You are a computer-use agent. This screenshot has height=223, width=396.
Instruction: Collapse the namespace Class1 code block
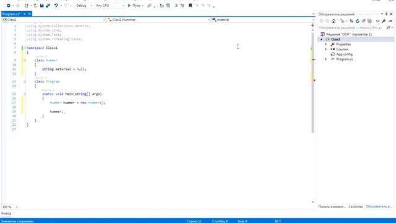[x=25, y=48]
